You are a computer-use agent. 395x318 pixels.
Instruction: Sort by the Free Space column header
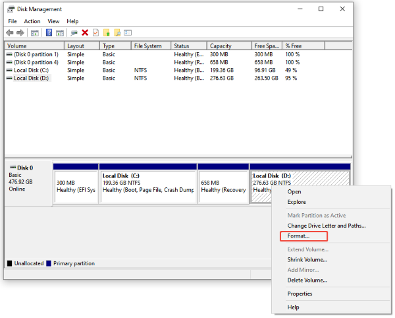[x=267, y=46]
